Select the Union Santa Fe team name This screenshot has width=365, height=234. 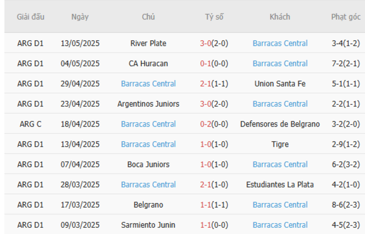coord(280,83)
